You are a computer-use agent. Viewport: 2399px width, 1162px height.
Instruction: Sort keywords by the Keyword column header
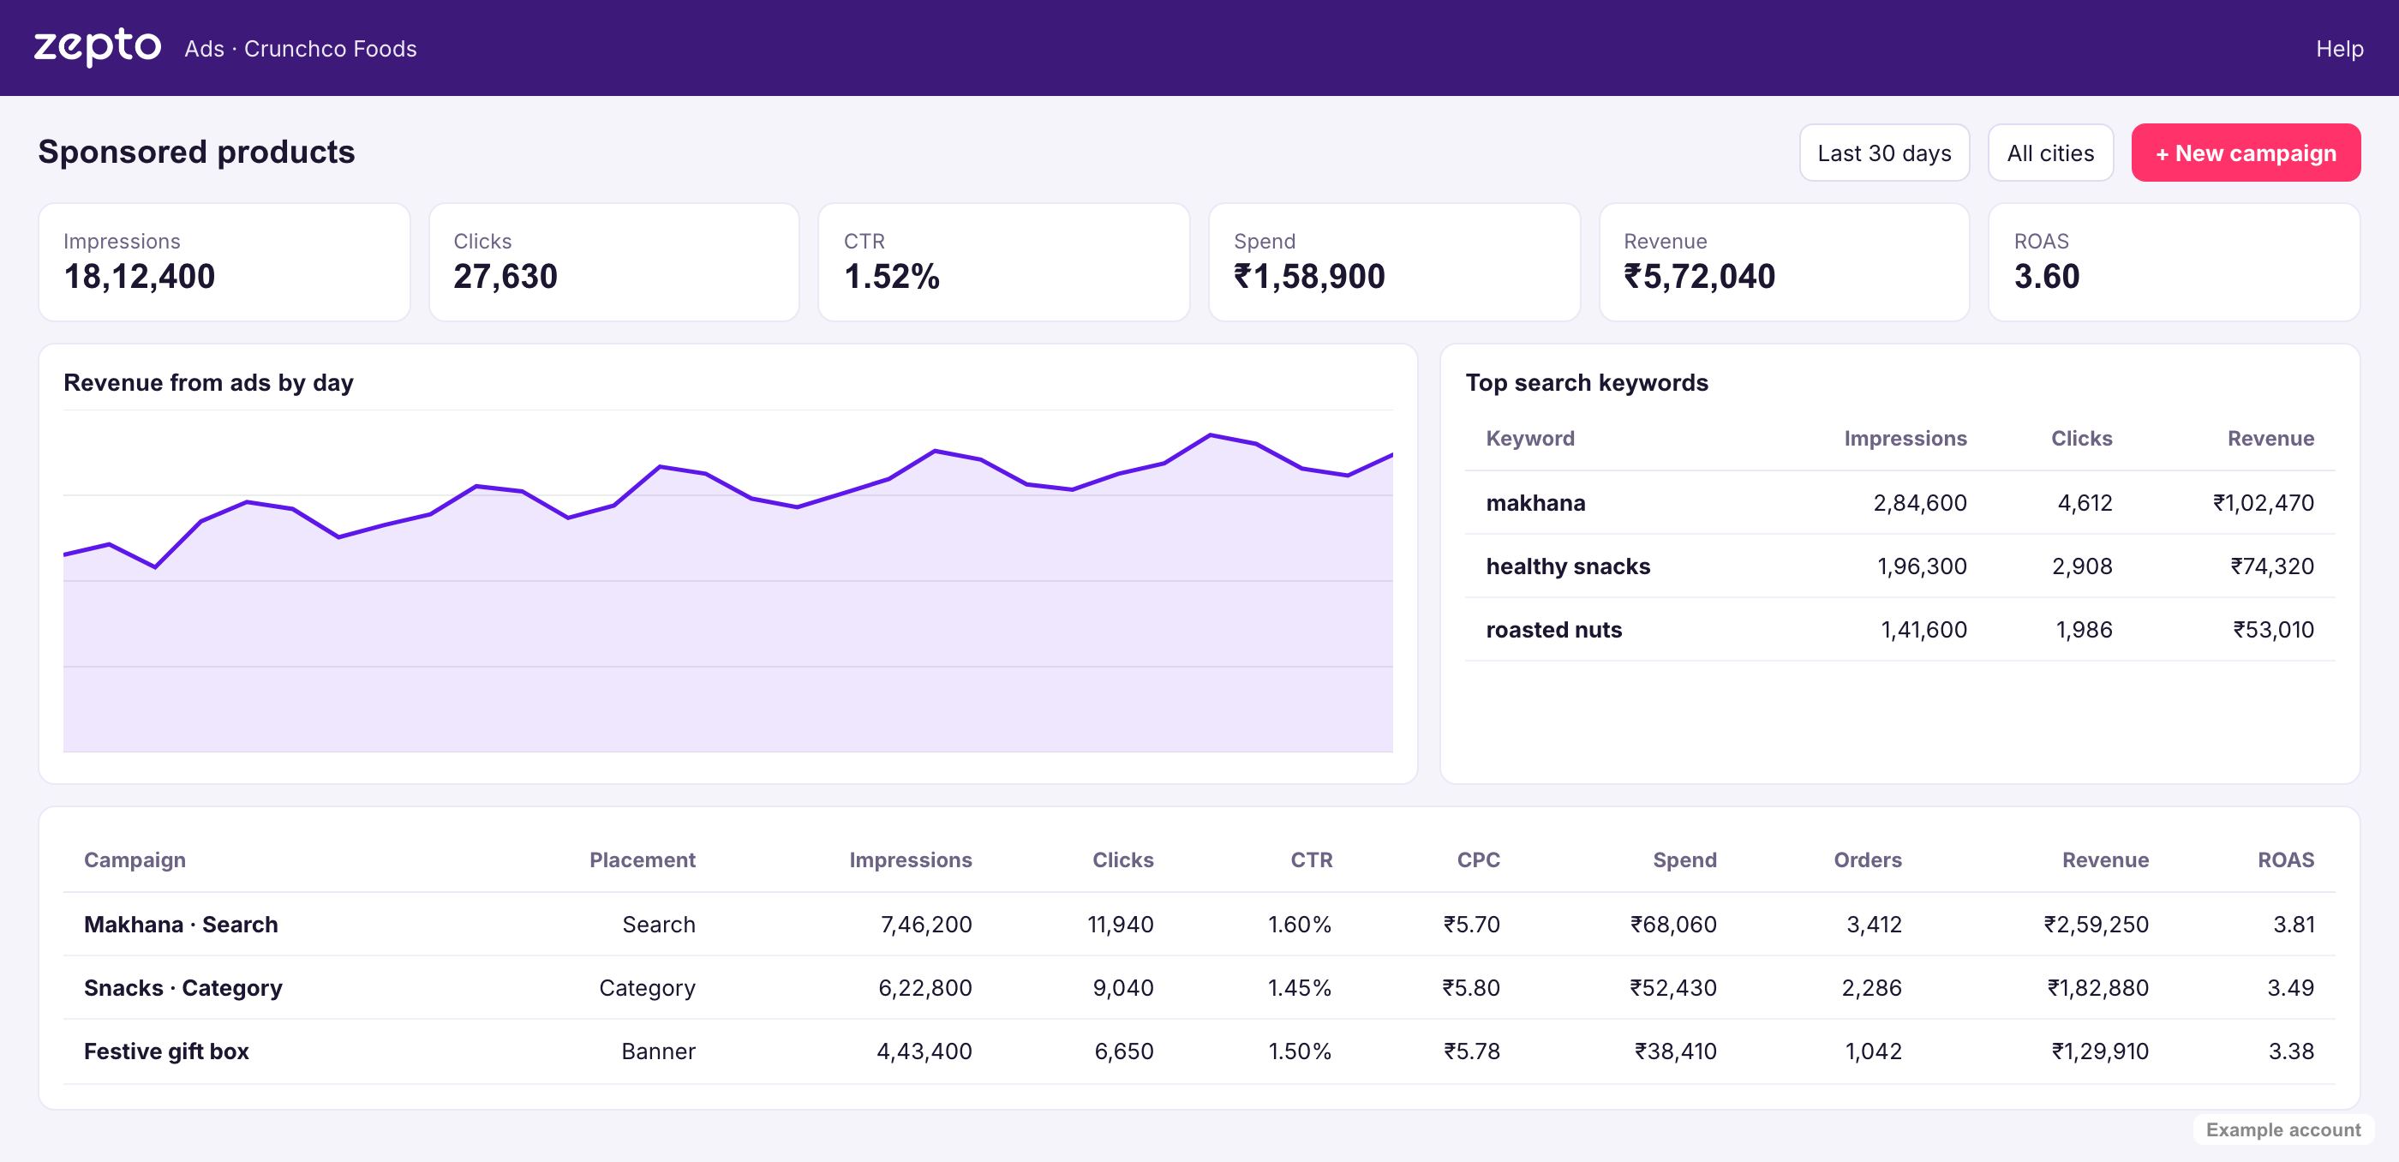coord(1530,439)
